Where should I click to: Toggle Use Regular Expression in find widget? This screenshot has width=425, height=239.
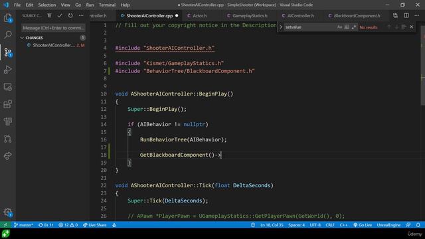coord(354,27)
